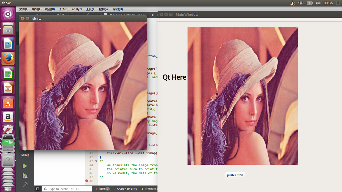The height and width of the screenshot is (192, 342).
Task: Open the Files manager in the dock
Action: [8, 29]
